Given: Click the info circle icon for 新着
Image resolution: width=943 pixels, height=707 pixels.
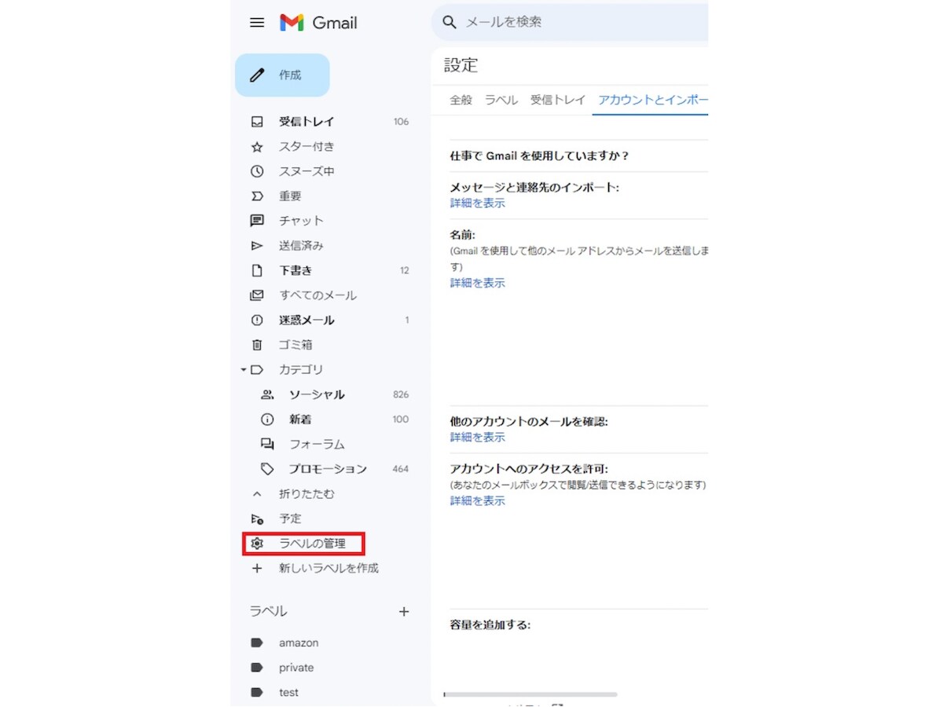Looking at the screenshot, I should 267,419.
